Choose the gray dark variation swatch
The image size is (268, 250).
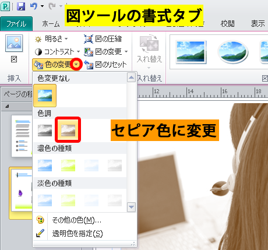(x=115, y=166)
